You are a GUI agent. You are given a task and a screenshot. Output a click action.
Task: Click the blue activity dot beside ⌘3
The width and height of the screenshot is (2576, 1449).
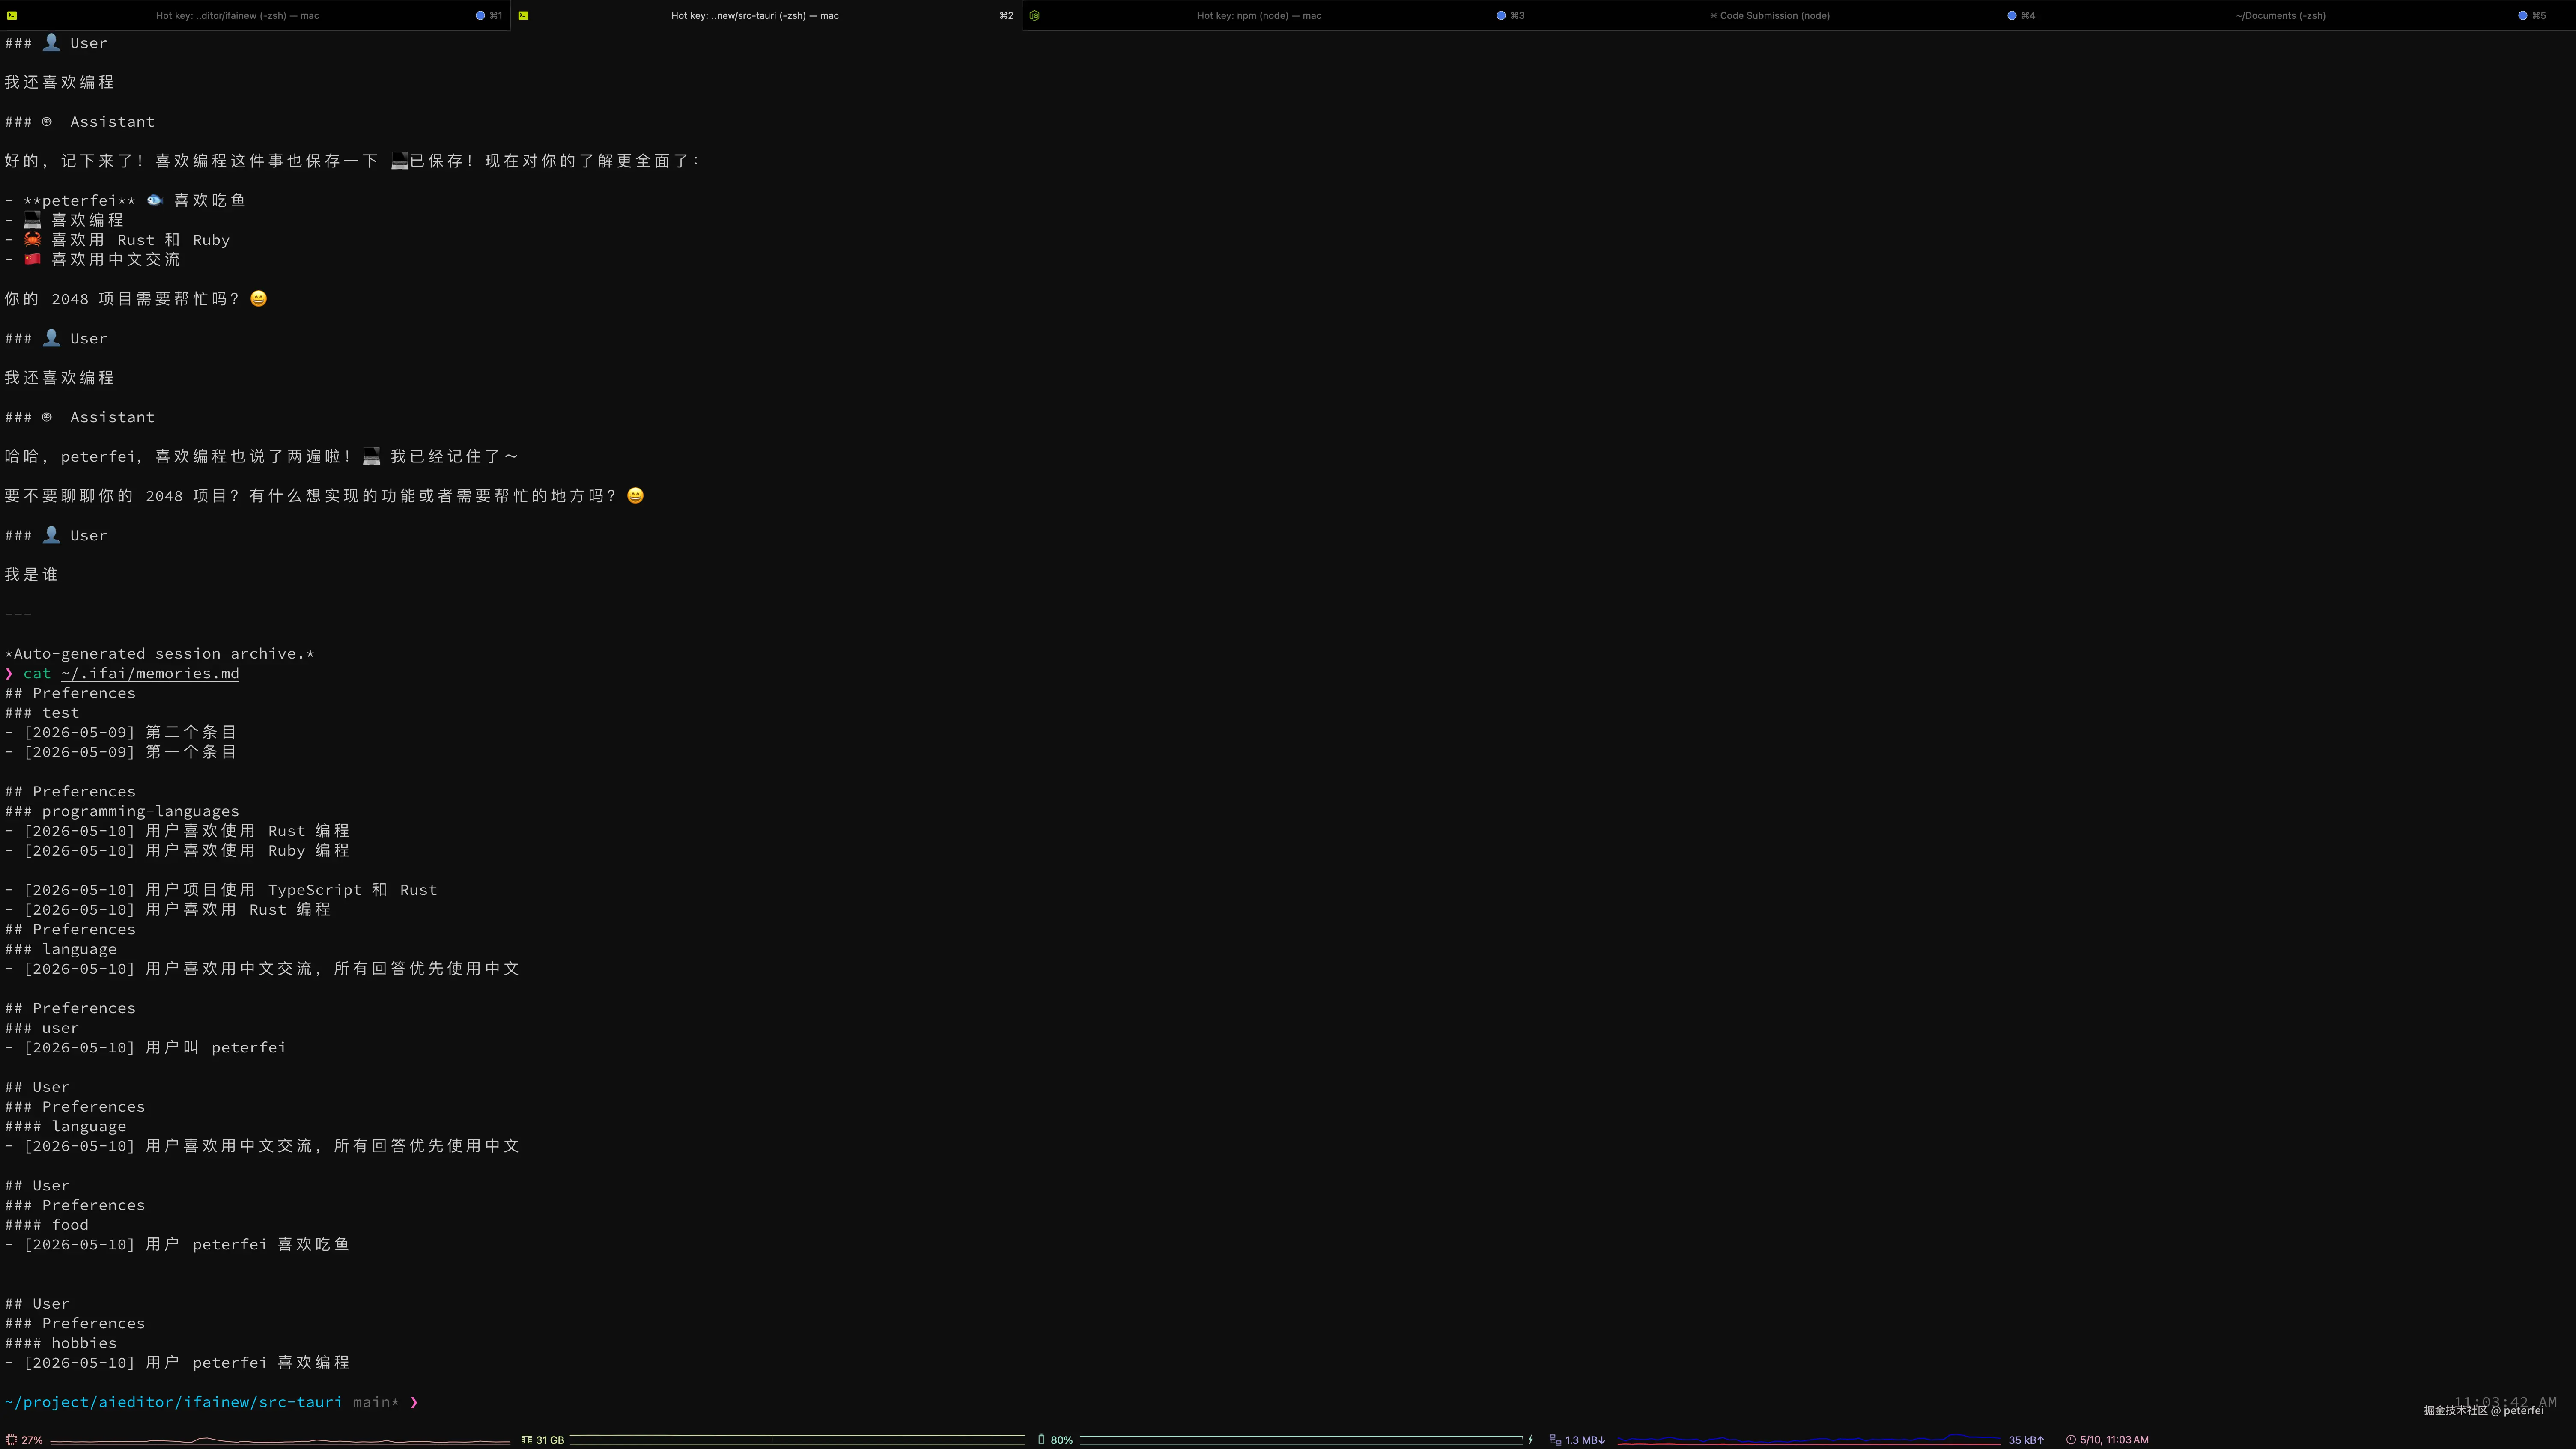pos(1501,15)
